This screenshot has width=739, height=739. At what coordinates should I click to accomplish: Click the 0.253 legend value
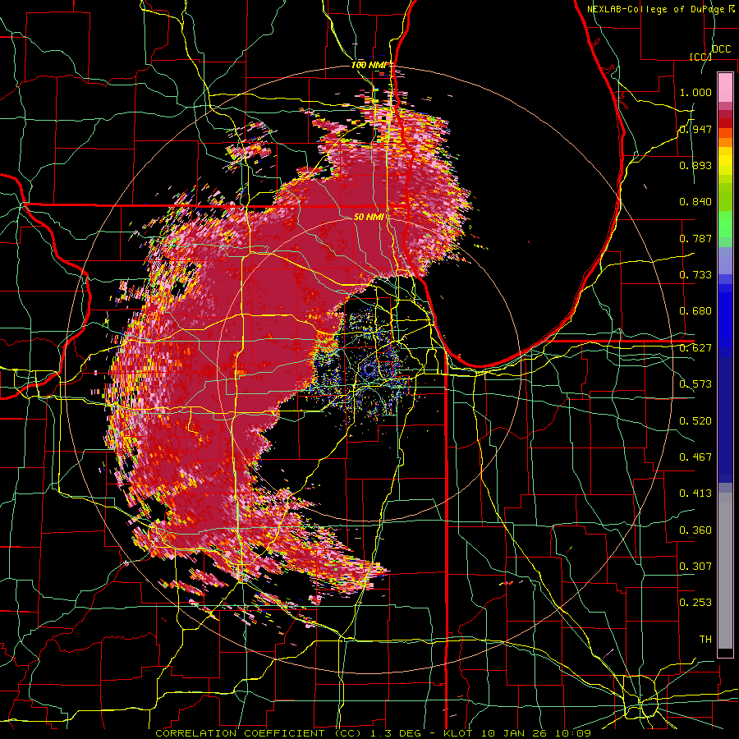click(695, 603)
